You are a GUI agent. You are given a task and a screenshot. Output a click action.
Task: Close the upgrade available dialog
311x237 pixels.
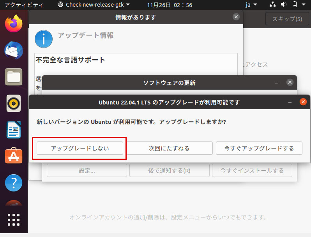(x=303, y=102)
